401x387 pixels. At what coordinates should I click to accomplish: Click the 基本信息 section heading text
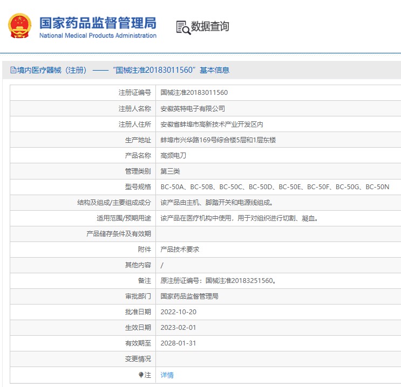pyautogui.click(x=214, y=70)
